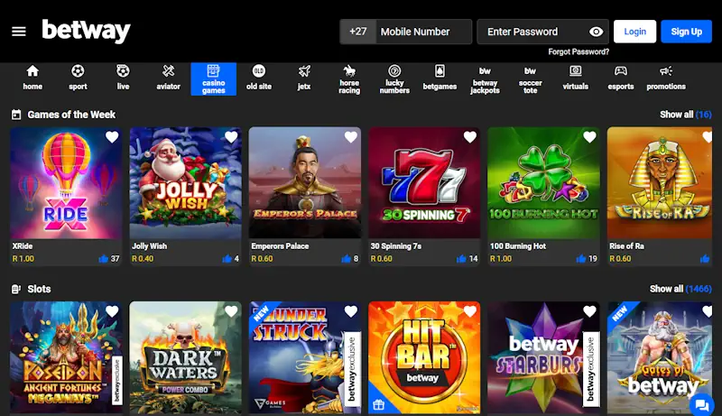Open the Emperor's Palace thumbnail
The height and width of the screenshot is (416, 722).
[305, 182]
